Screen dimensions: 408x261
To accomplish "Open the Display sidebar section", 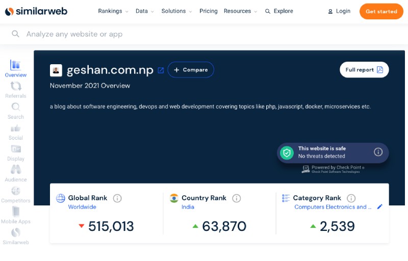I will [x=16, y=153].
